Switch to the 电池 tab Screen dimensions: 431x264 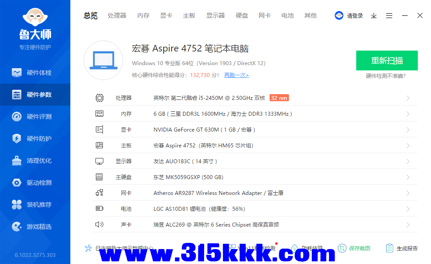(288, 16)
